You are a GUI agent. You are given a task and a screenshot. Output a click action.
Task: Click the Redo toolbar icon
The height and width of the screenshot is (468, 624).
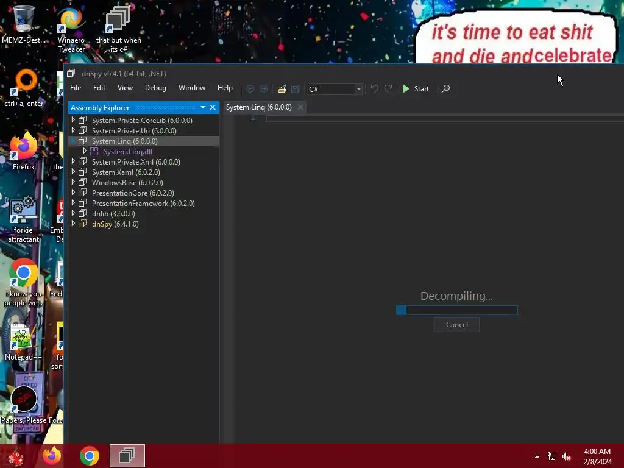coord(388,88)
